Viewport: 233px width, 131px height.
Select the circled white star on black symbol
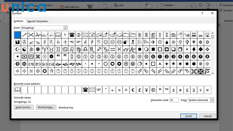[x=45, y=71]
